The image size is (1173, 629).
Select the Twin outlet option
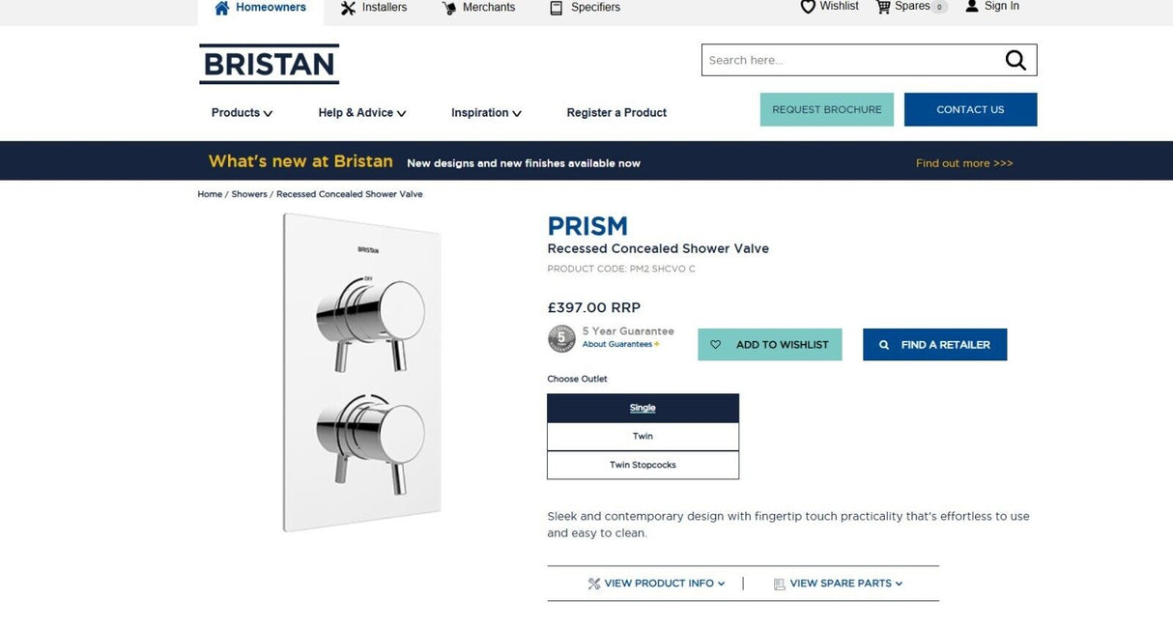tap(643, 437)
